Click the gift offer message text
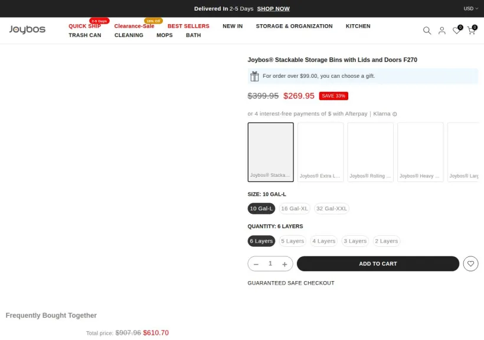 [319, 76]
